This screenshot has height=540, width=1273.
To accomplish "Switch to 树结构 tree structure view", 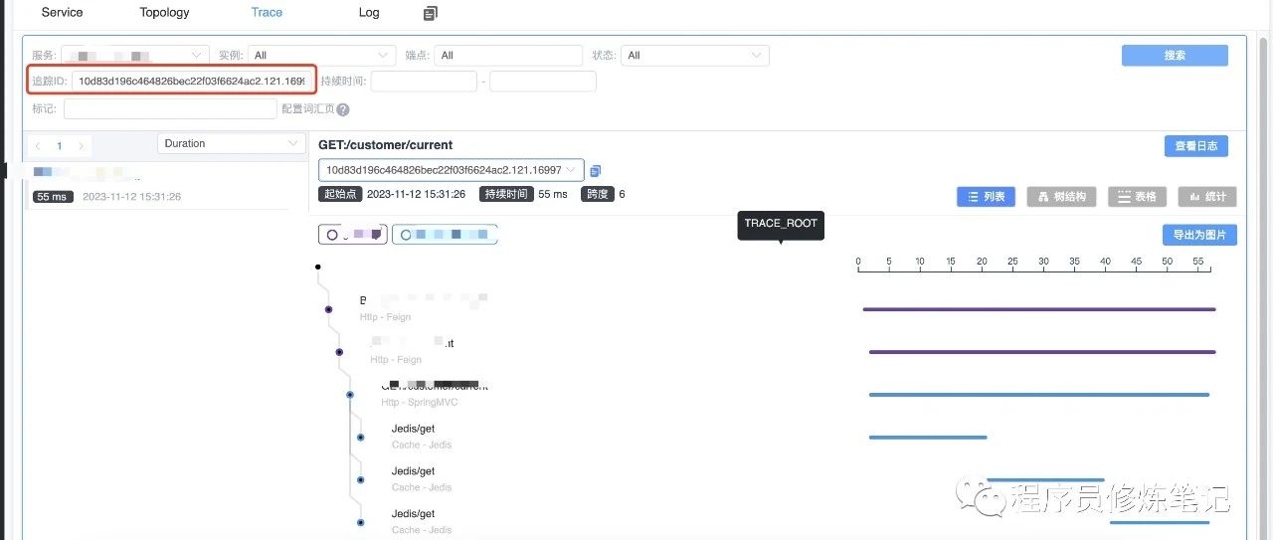I will coord(1061,197).
